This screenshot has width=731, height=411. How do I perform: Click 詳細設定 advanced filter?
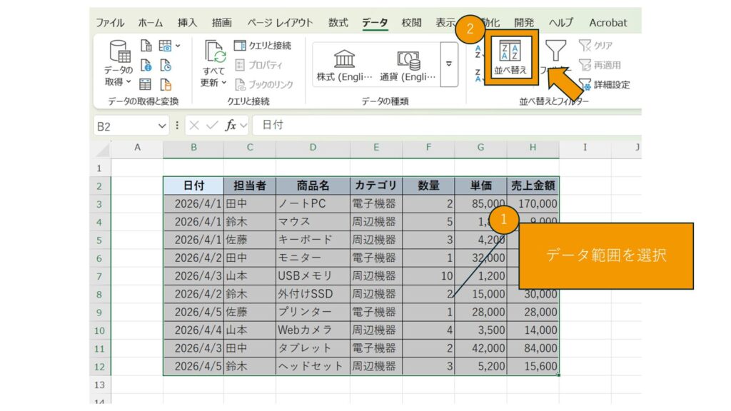tap(605, 84)
